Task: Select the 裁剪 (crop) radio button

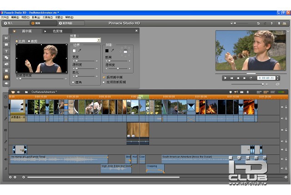Action: 29,41
